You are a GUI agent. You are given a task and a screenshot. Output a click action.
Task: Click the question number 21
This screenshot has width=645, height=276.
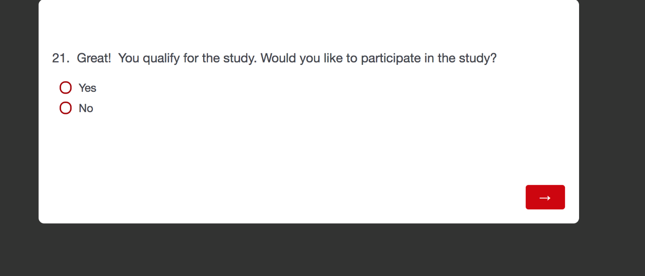click(x=59, y=59)
